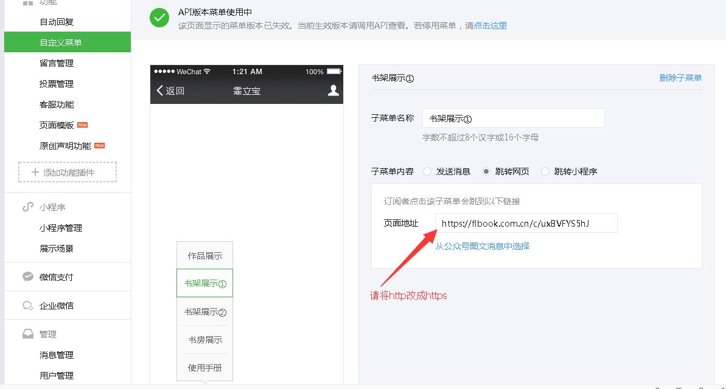Click the green checkmark status icon

[159, 18]
